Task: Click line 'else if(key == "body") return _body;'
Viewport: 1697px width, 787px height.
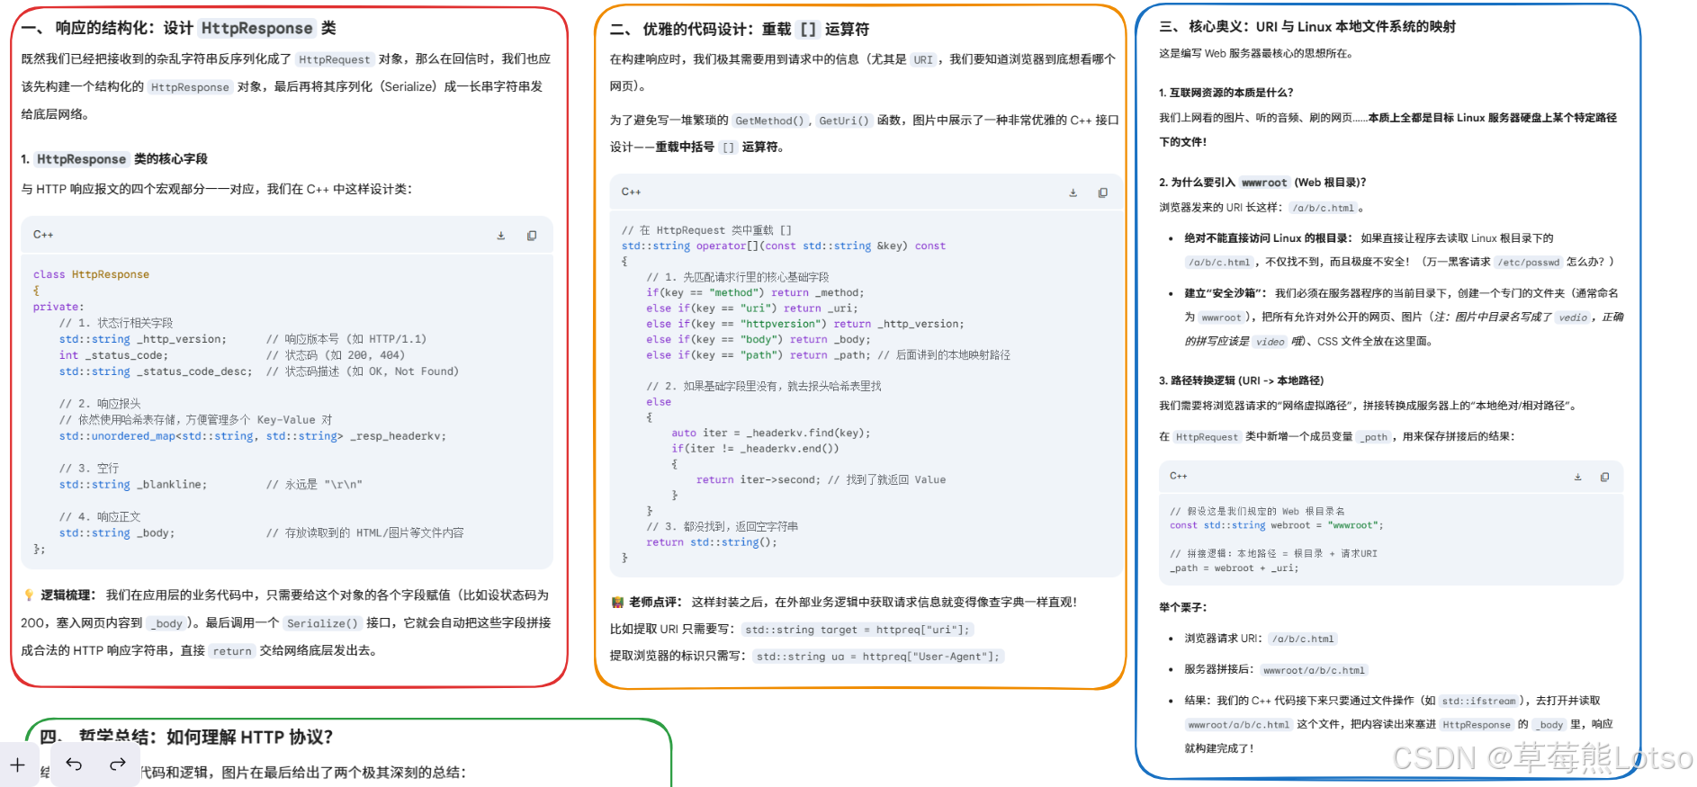Action: [x=759, y=339]
